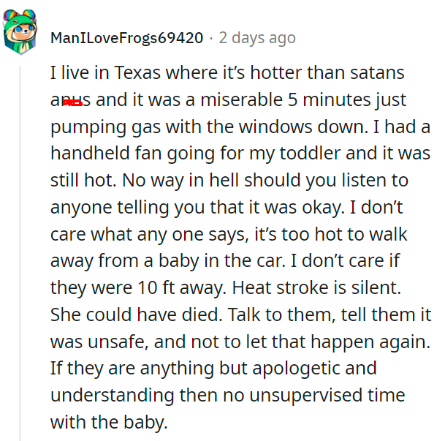Click the final words 'with the baby.'
This screenshot has width=445, height=441.
[109, 423]
